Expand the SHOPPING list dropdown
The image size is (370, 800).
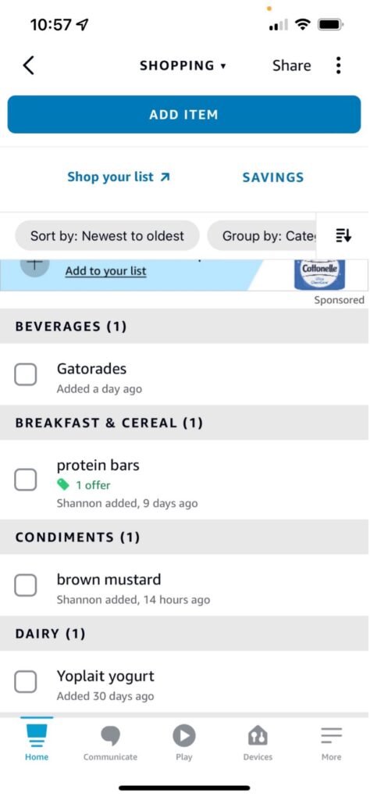tap(183, 66)
